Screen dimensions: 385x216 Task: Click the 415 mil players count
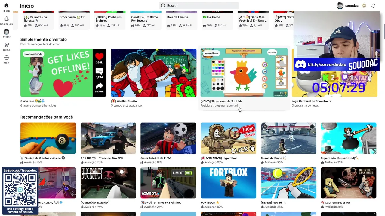point(113,25)
